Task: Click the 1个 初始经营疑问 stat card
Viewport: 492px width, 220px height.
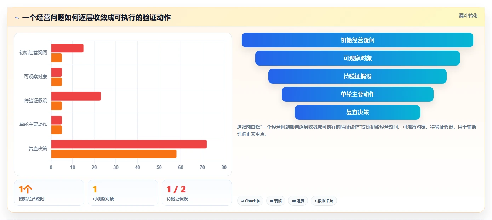Action: 49,193
